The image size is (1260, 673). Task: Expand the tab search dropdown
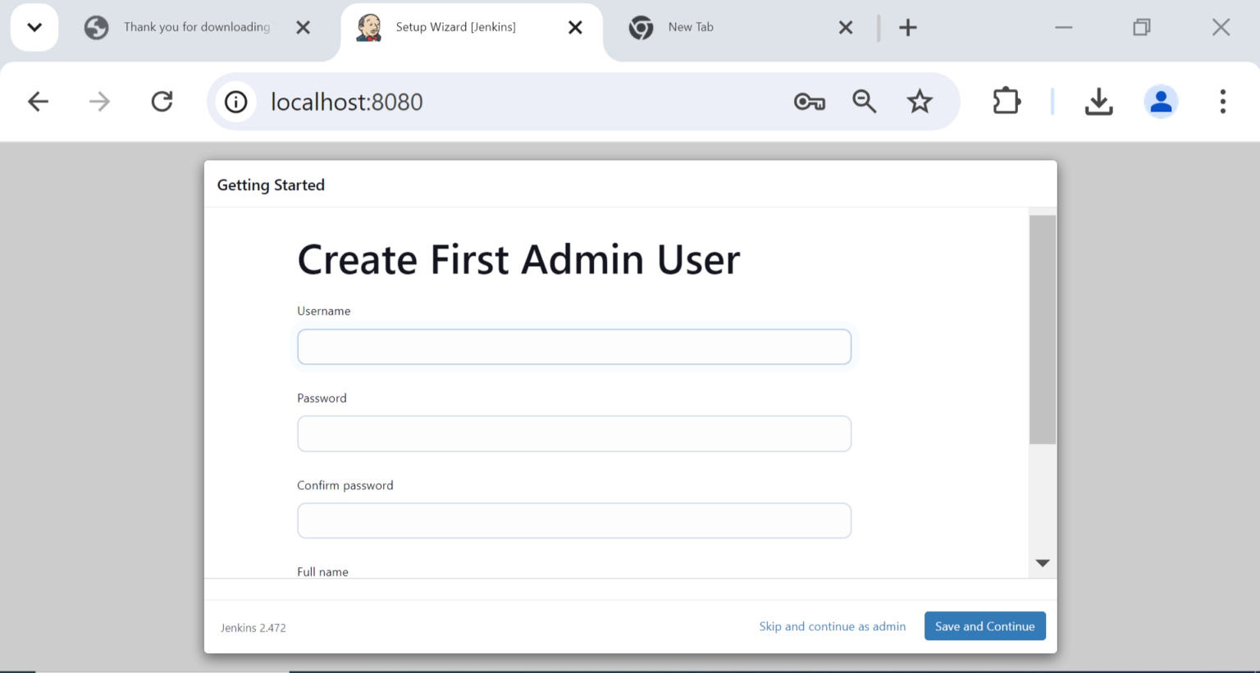tap(34, 27)
